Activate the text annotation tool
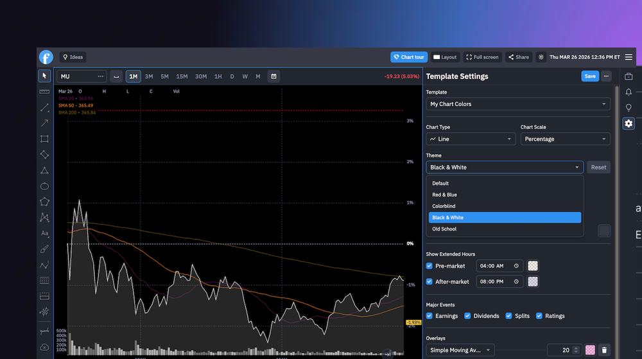 44,233
